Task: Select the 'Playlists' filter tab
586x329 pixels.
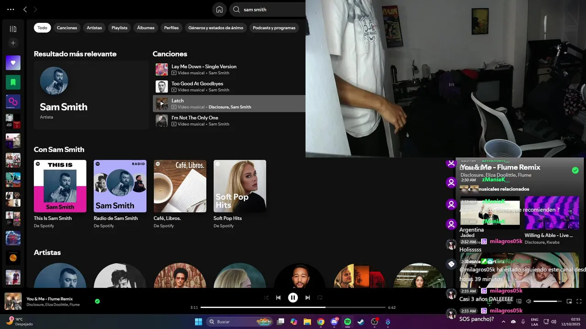Action: (119, 28)
